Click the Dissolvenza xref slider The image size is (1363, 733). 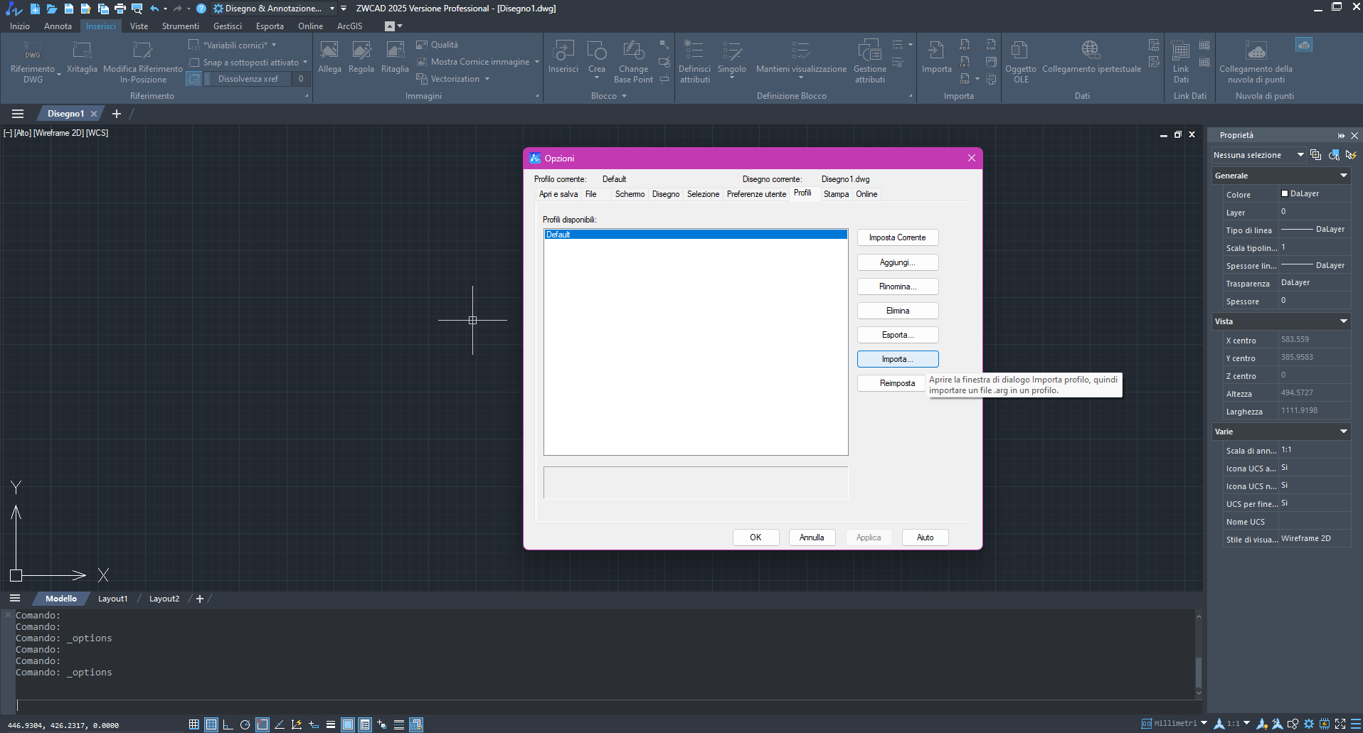[x=248, y=79]
